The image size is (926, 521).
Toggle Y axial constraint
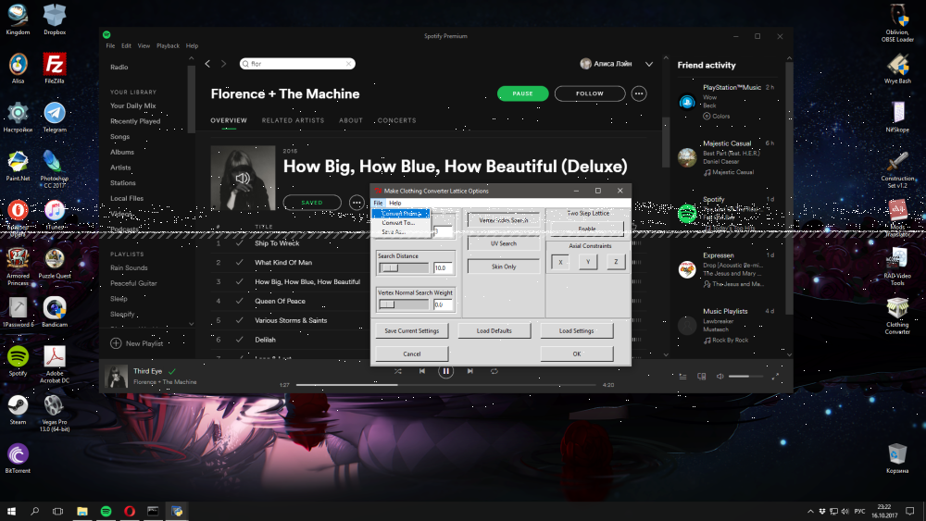pyautogui.click(x=588, y=262)
